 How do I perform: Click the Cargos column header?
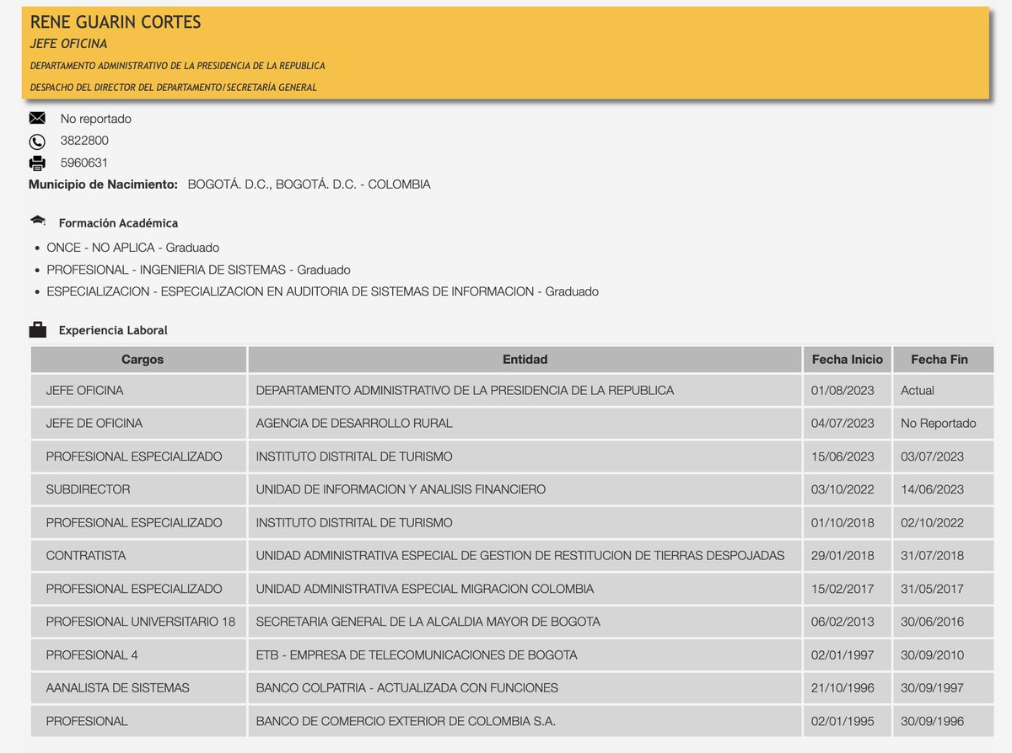pyautogui.click(x=139, y=360)
